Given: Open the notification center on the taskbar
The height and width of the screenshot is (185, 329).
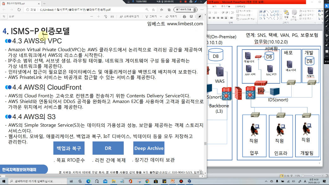Looking at the screenshot, I should (325, 181).
